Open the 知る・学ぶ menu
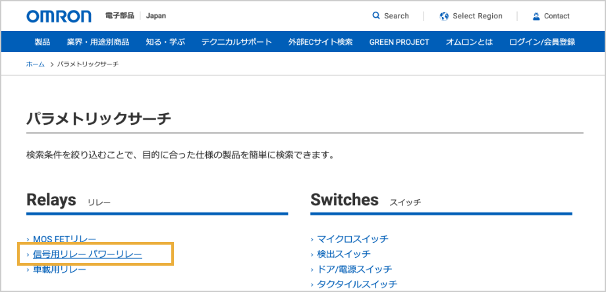 coord(165,42)
